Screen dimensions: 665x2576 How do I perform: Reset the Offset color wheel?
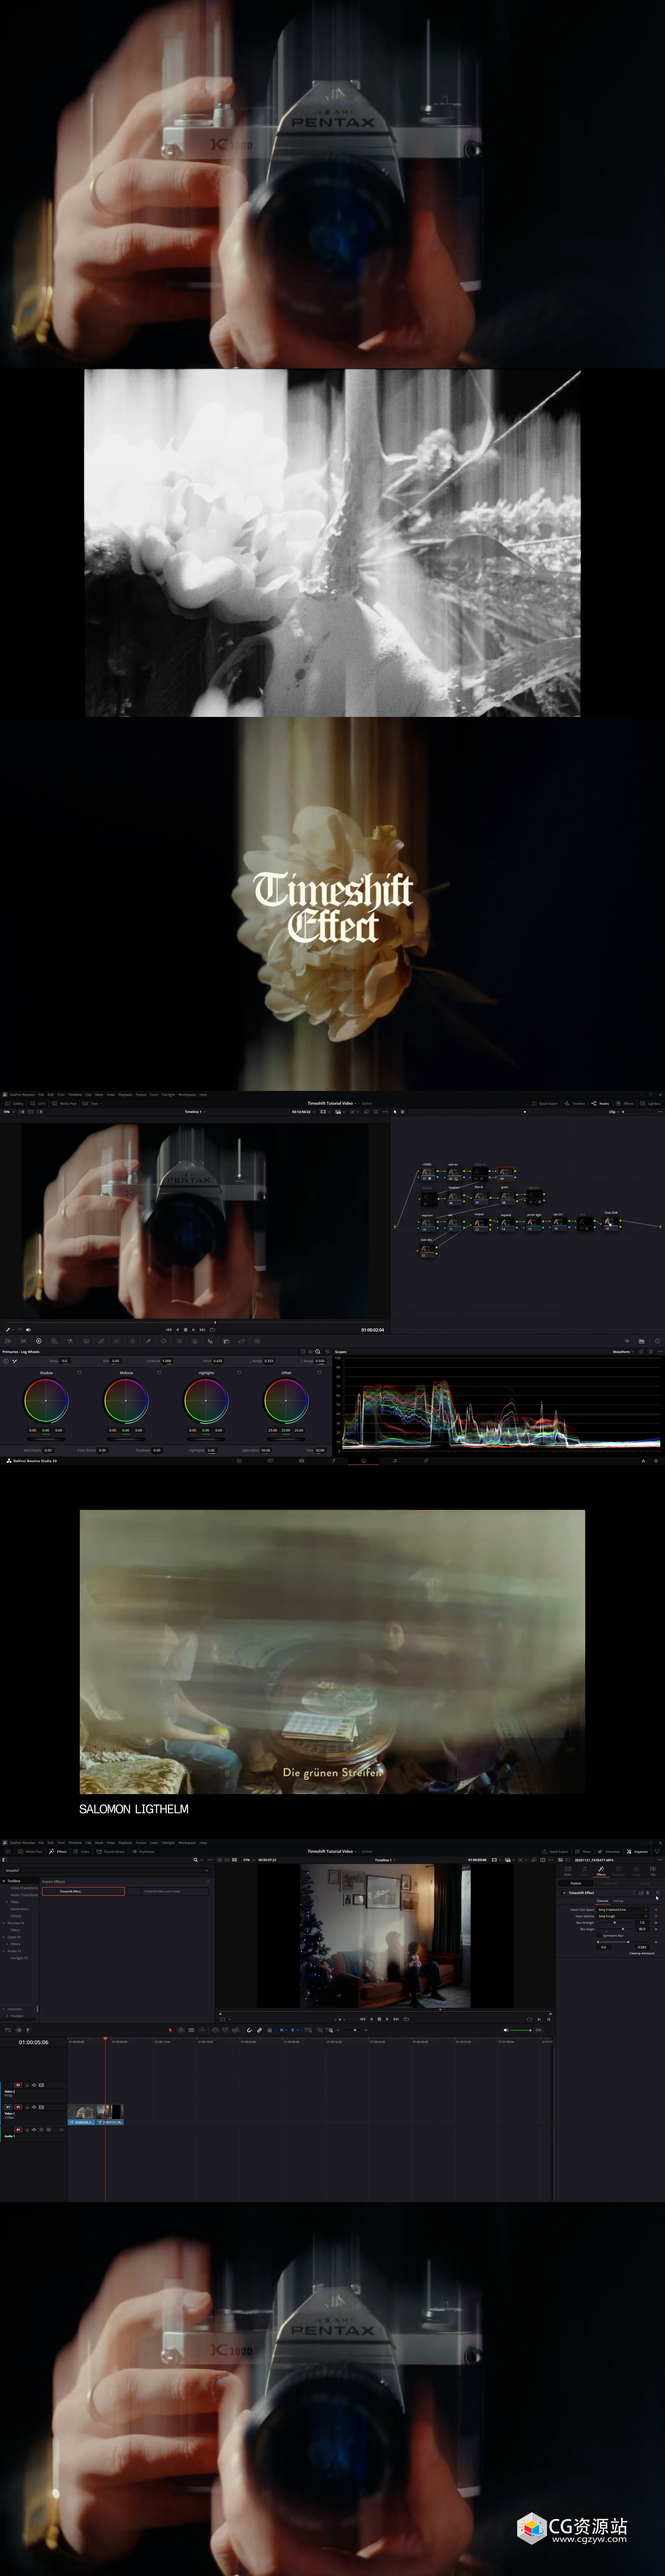[x=319, y=1373]
